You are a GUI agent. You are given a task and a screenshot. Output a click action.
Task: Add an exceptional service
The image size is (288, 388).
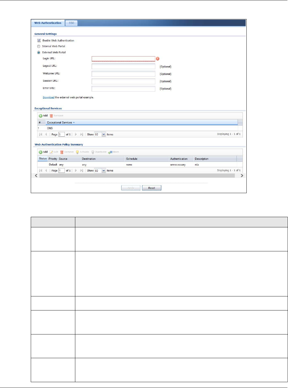click(43, 116)
